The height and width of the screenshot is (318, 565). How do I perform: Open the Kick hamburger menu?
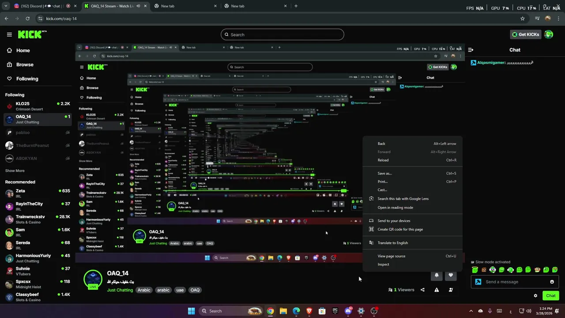click(9, 34)
